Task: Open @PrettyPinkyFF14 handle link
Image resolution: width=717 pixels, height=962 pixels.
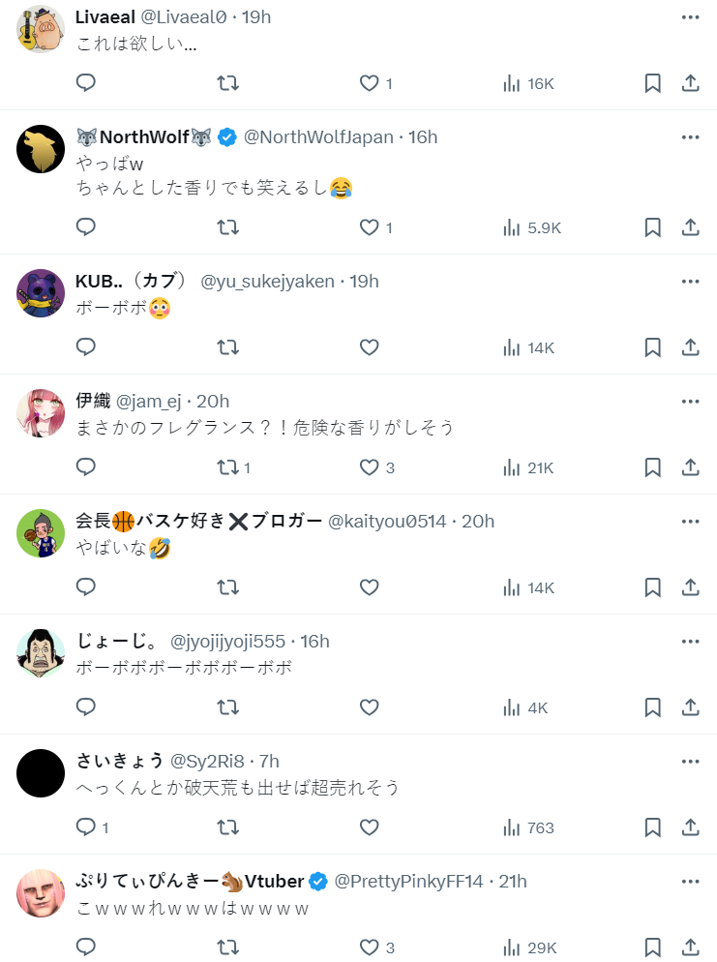Action: point(409,881)
